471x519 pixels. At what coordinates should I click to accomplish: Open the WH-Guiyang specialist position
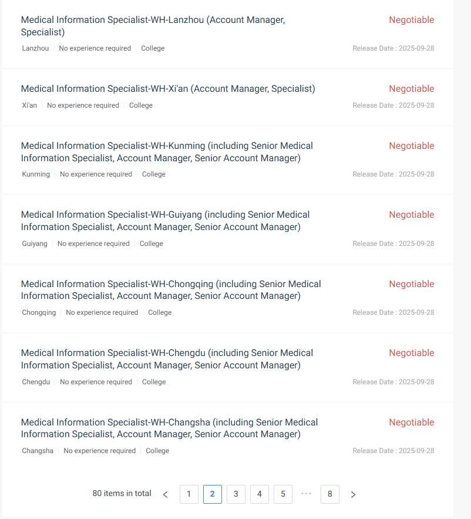pyautogui.click(x=165, y=221)
